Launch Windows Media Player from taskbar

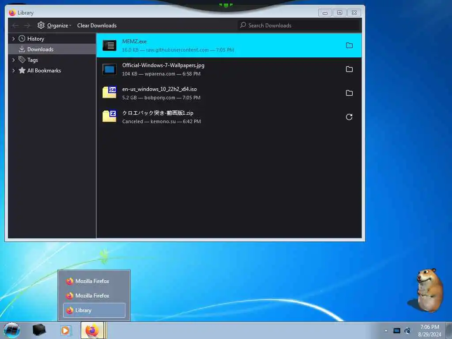[x=66, y=330]
